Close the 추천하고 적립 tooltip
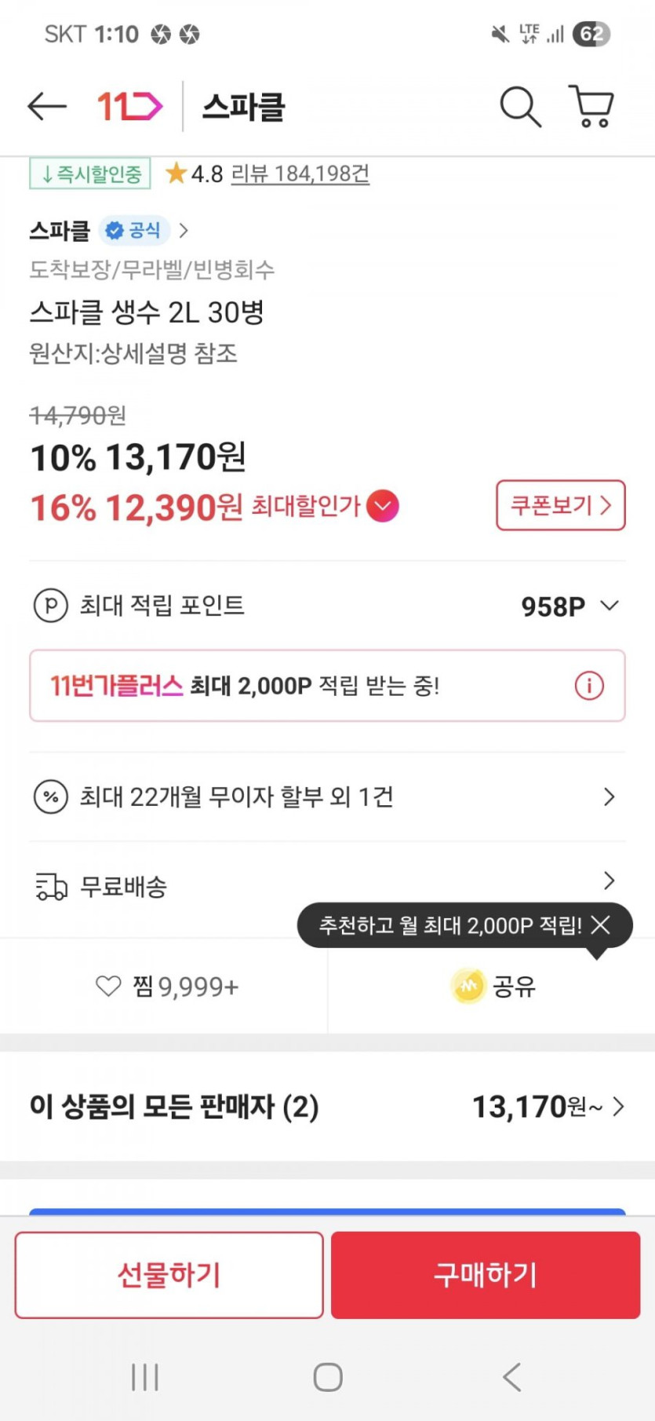The image size is (655, 1421). pos(601,925)
